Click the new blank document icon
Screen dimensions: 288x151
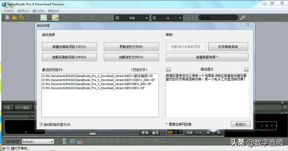pyautogui.click(x=7, y=18)
